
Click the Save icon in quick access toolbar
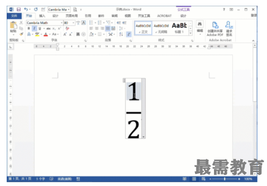pos(19,10)
